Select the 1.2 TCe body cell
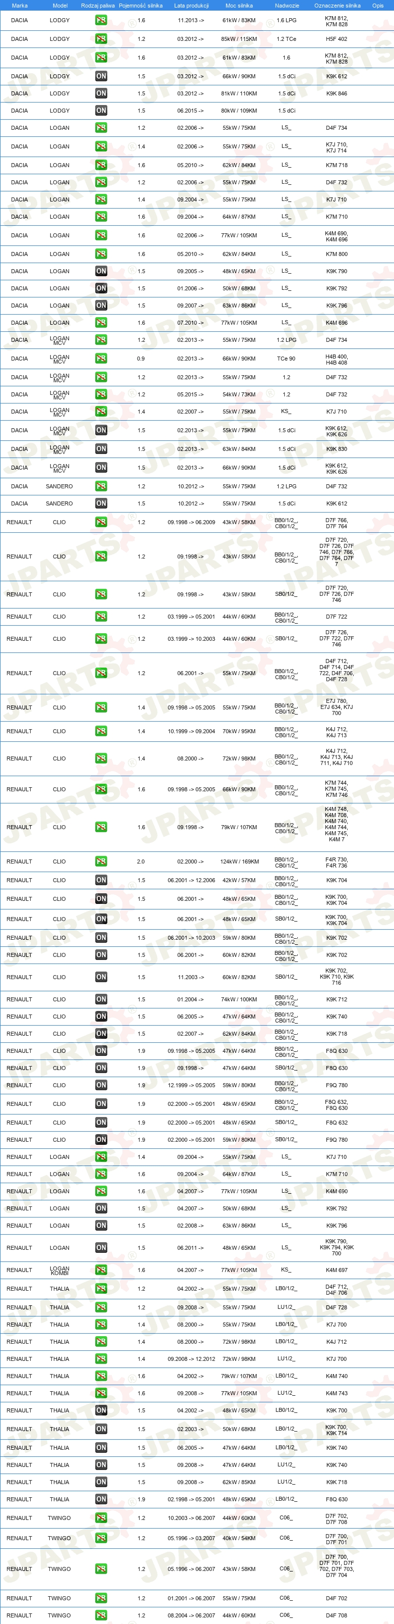This screenshot has height=1624, width=394. pos(286,39)
